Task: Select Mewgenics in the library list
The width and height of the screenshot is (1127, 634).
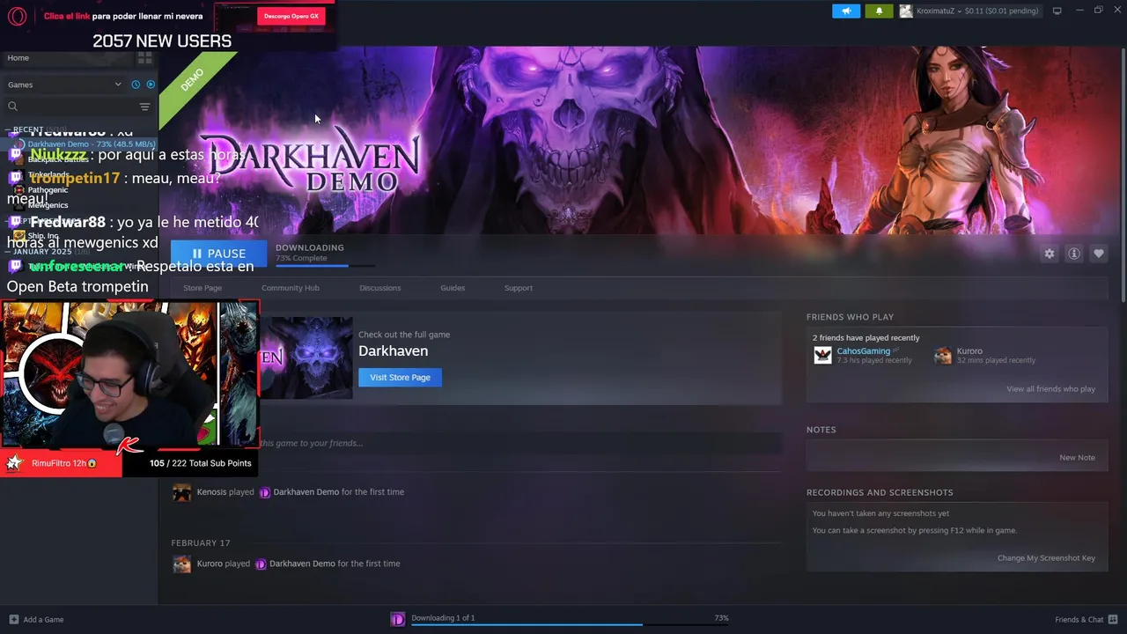Action: point(48,205)
